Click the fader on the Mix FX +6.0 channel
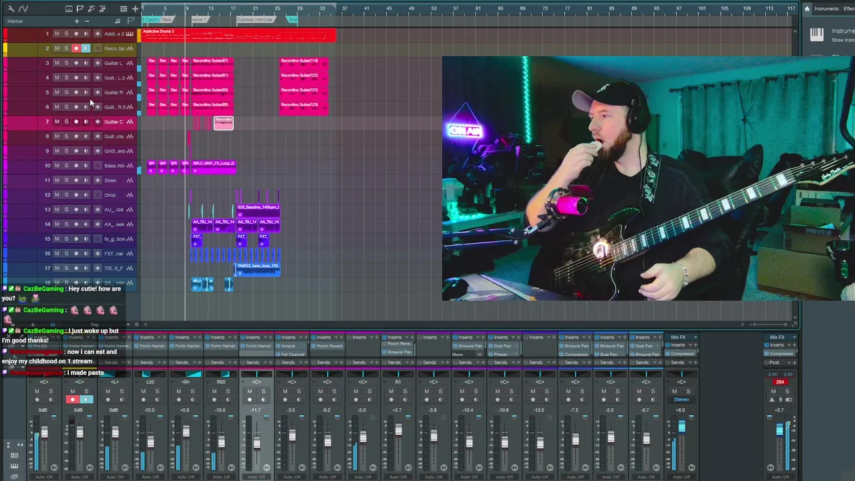 [681, 427]
